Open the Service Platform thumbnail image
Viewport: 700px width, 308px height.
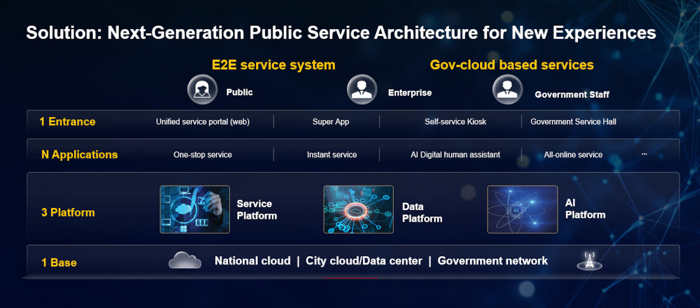tap(195, 210)
